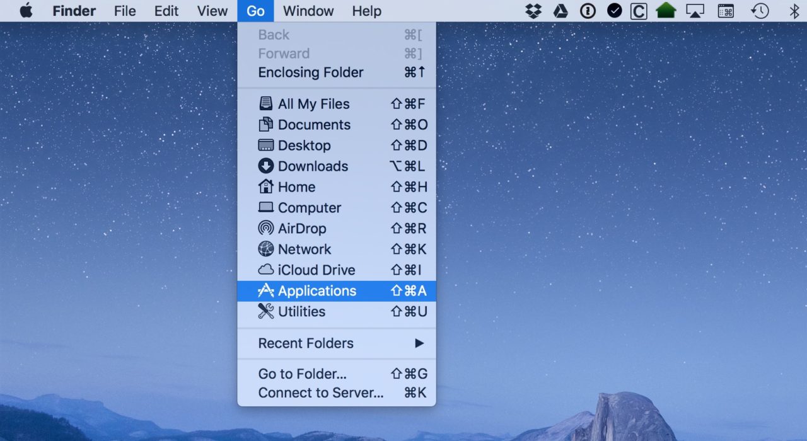
Task: Click the Documents page icon
Action: point(266,125)
